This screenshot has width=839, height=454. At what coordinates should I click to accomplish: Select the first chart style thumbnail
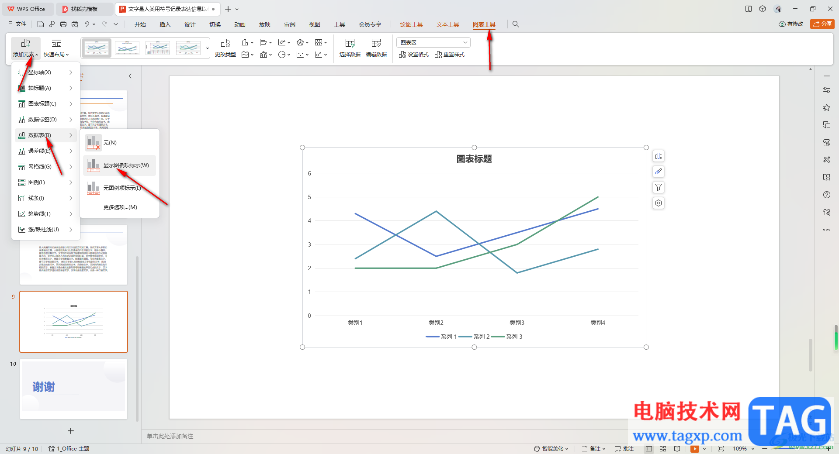pyautogui.click(x=97, y=48)
